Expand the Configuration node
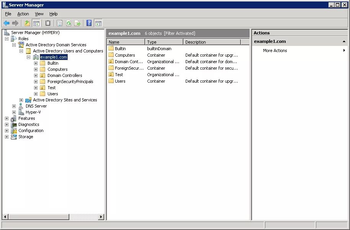350x230 pixels. [x=7, y=131]
